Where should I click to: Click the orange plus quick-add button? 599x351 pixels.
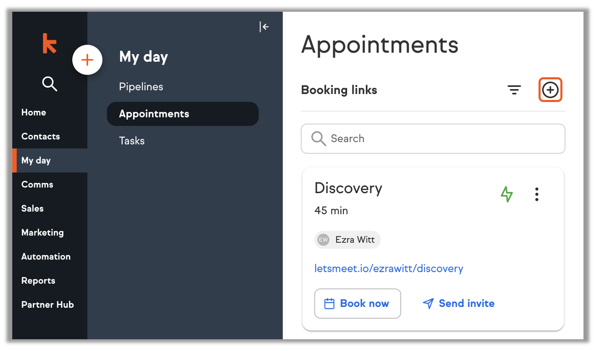[x=87, y=60]
